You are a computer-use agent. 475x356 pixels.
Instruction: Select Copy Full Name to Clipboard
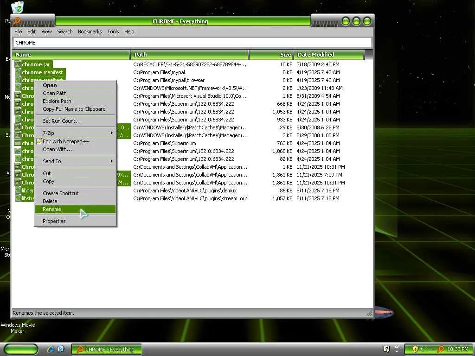pyautogui.click(x=75, y=109)
